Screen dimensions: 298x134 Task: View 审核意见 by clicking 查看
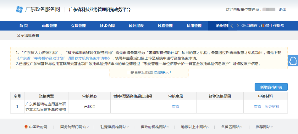pos(175,107)
